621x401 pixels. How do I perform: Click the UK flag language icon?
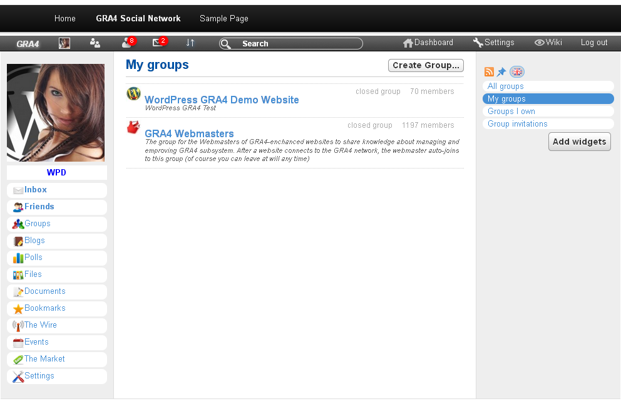click(x=517, y=71)
